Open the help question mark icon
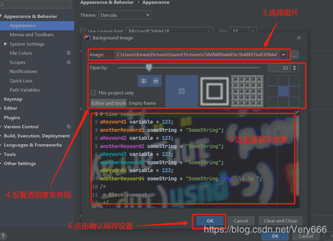 [x=3, y=236]
